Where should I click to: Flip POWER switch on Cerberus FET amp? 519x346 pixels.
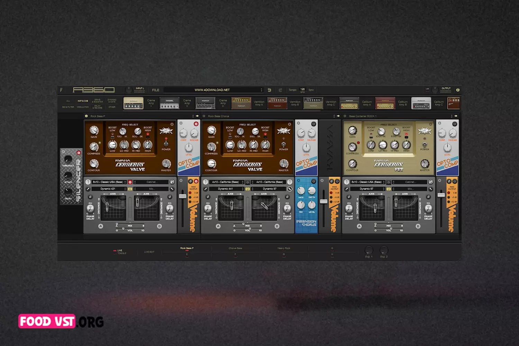[x=425, y=144]
